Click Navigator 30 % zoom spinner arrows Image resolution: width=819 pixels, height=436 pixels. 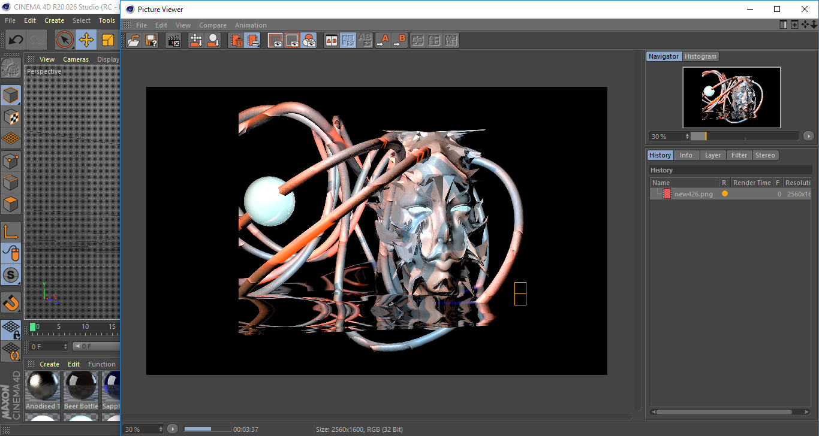click(686, 137)
